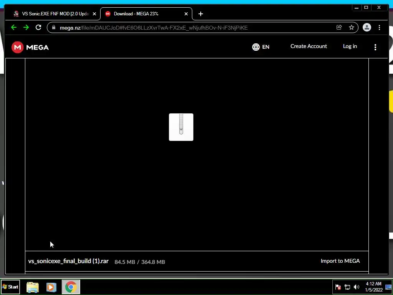Select the Download - MEGA 23% tab
This screenshot has height=295, width=393.
146,14
